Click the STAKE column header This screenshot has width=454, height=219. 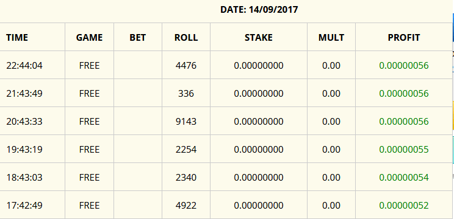[x=259, y=38]
